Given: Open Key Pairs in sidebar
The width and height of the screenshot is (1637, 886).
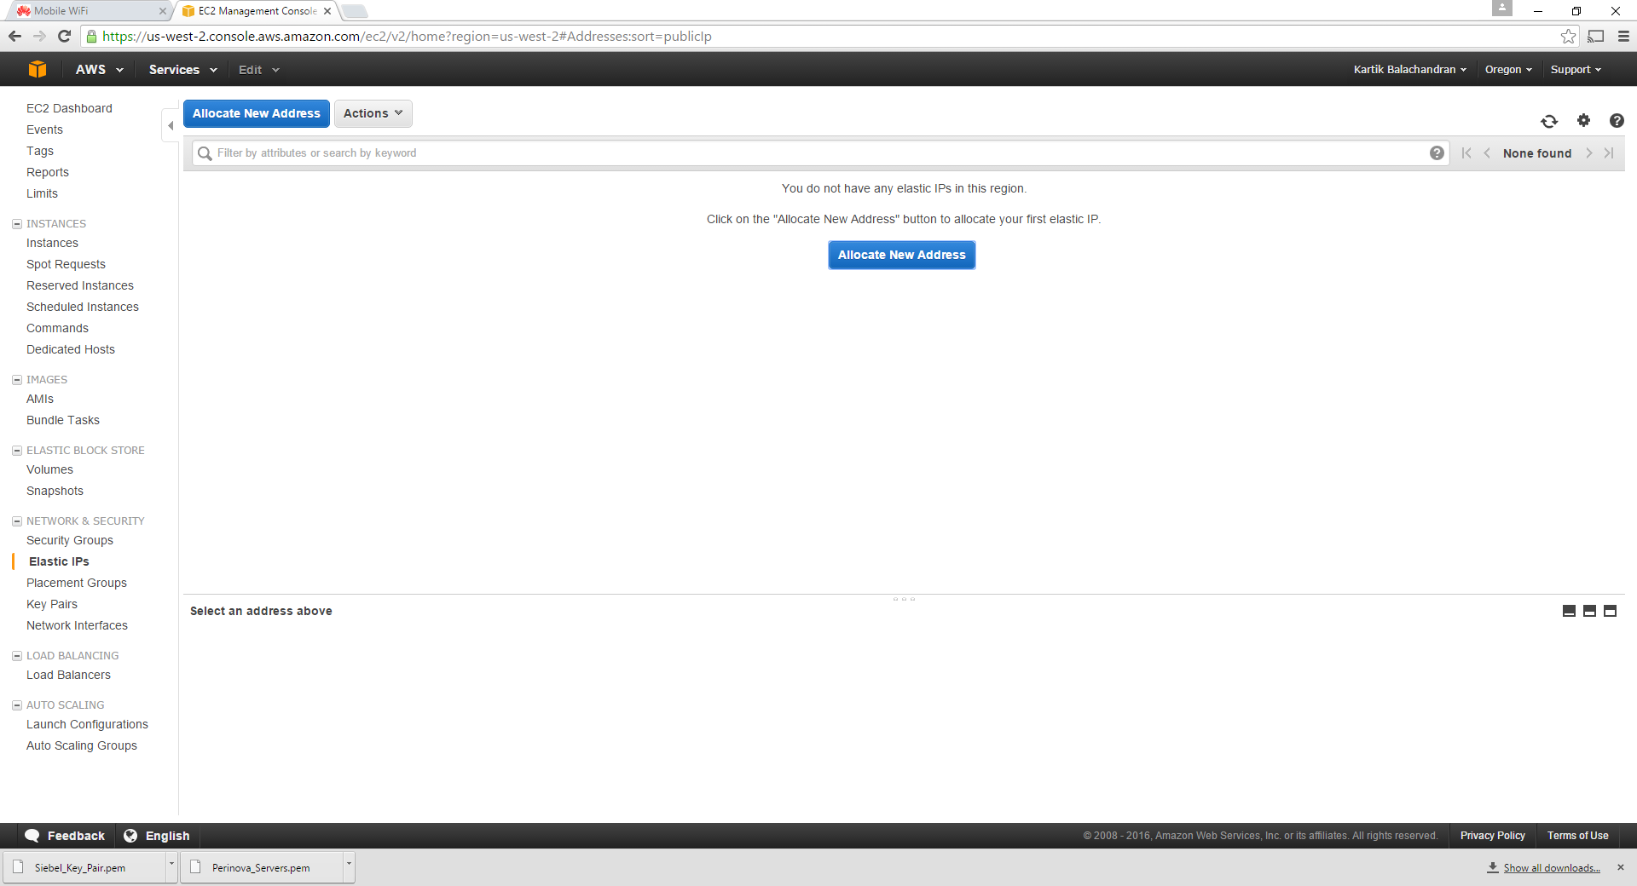Looking at the screenshot, I should 52,604.
